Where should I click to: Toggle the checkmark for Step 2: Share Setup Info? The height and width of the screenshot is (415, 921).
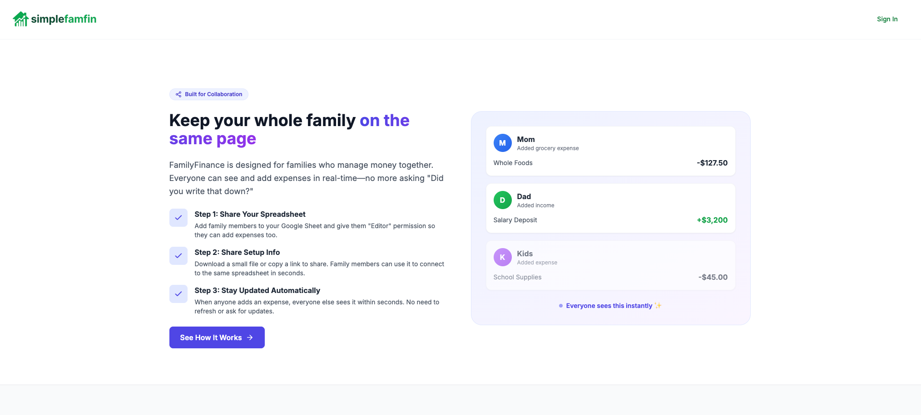(178, 256)
